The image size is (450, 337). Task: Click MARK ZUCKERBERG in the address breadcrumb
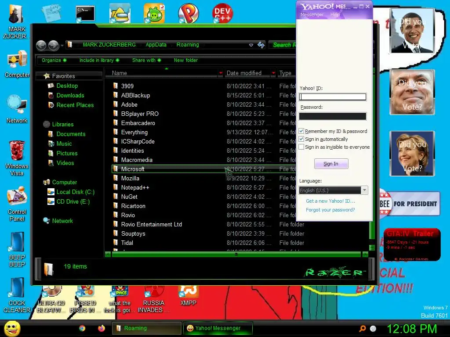coord(109,45)
